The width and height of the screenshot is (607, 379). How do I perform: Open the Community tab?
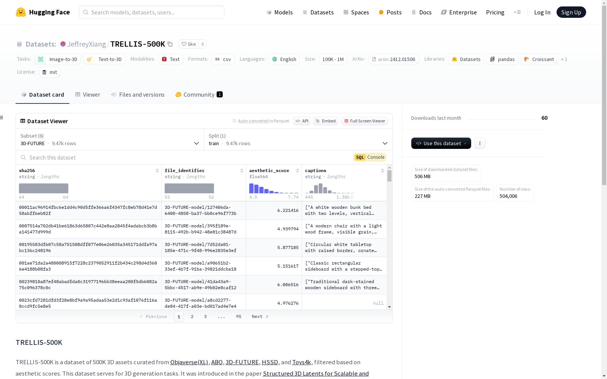(x=199, y=95)
